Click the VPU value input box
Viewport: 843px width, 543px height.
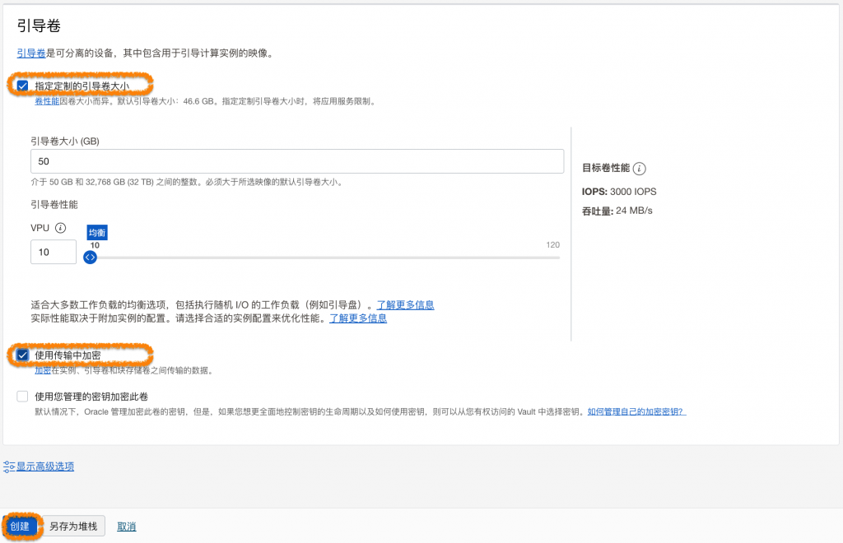click(54, 253)
